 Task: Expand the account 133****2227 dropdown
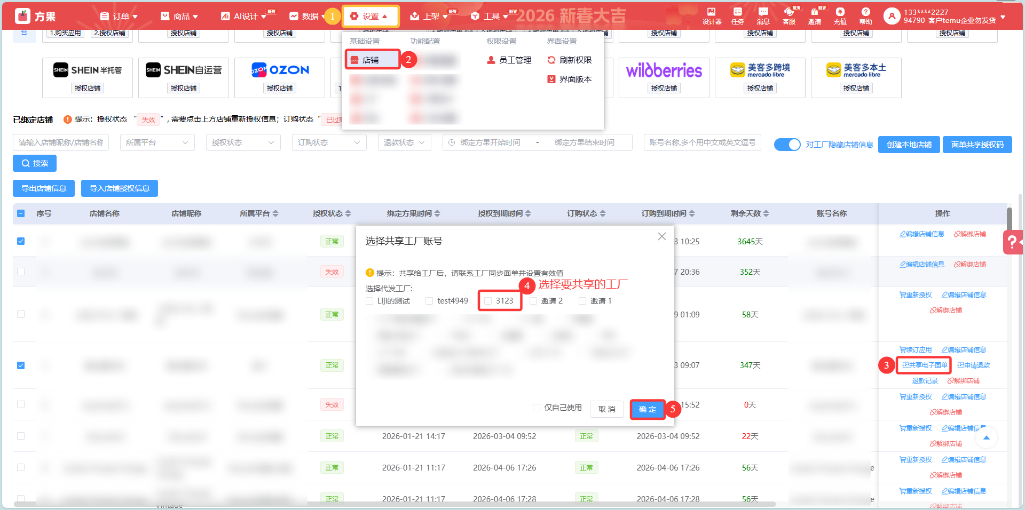click(1003, 17)
